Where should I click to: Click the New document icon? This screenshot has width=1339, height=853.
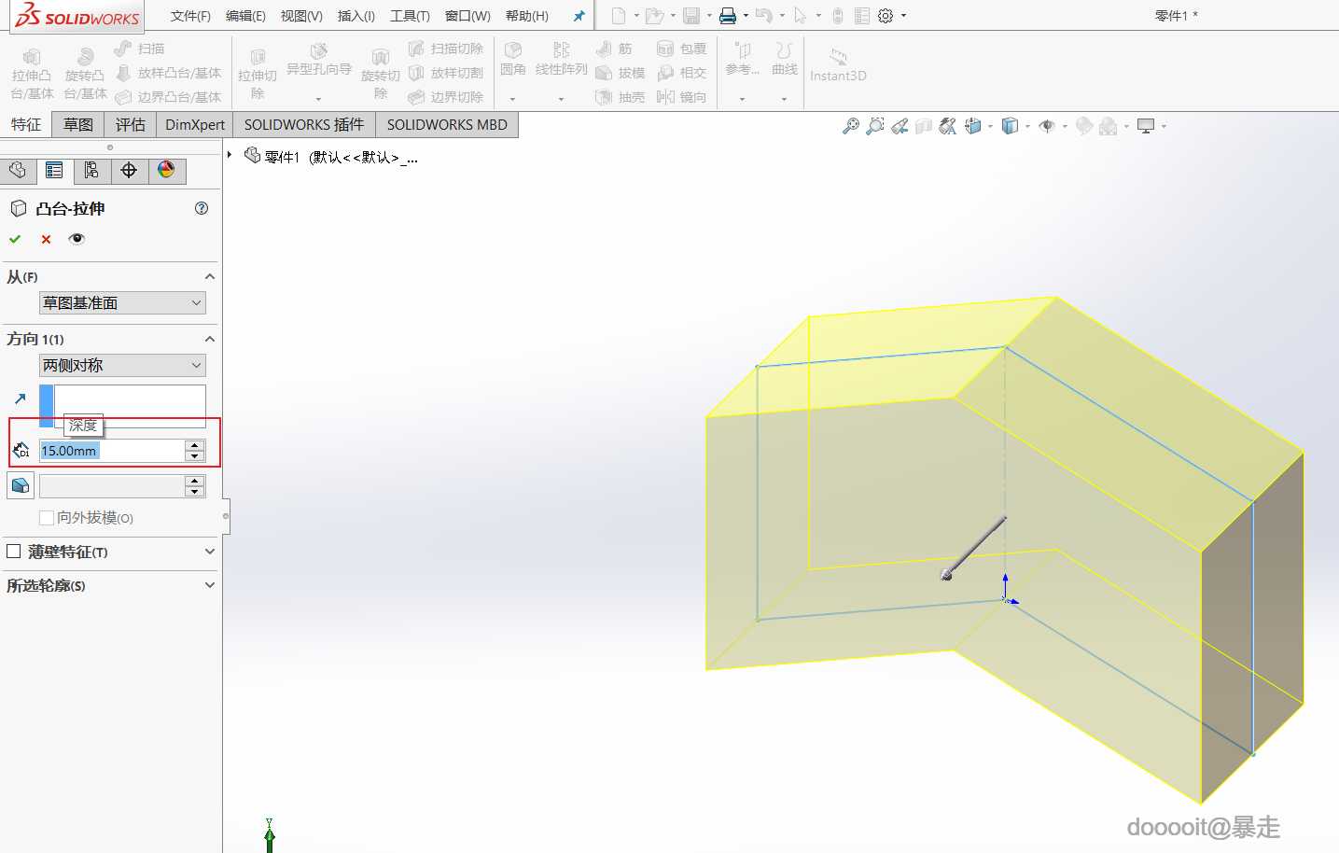619,16
